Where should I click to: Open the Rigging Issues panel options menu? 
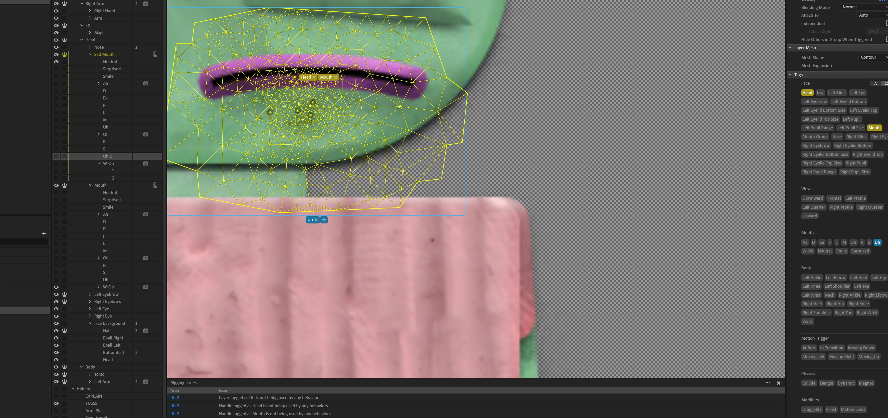tap(767, 383)
